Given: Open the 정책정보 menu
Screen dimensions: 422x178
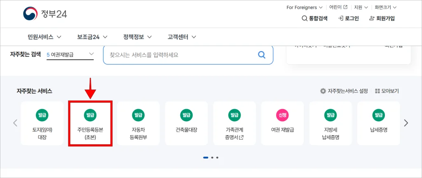Looking at the screenshot, I should coord(137,37).
